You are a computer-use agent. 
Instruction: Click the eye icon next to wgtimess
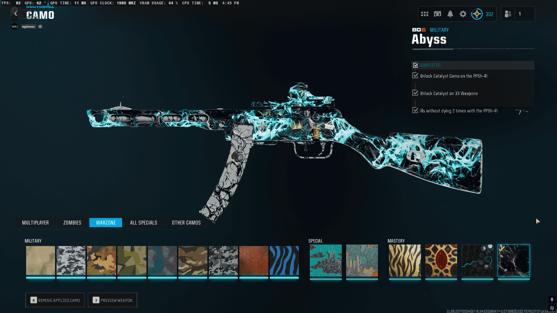[x=40, y=27]
